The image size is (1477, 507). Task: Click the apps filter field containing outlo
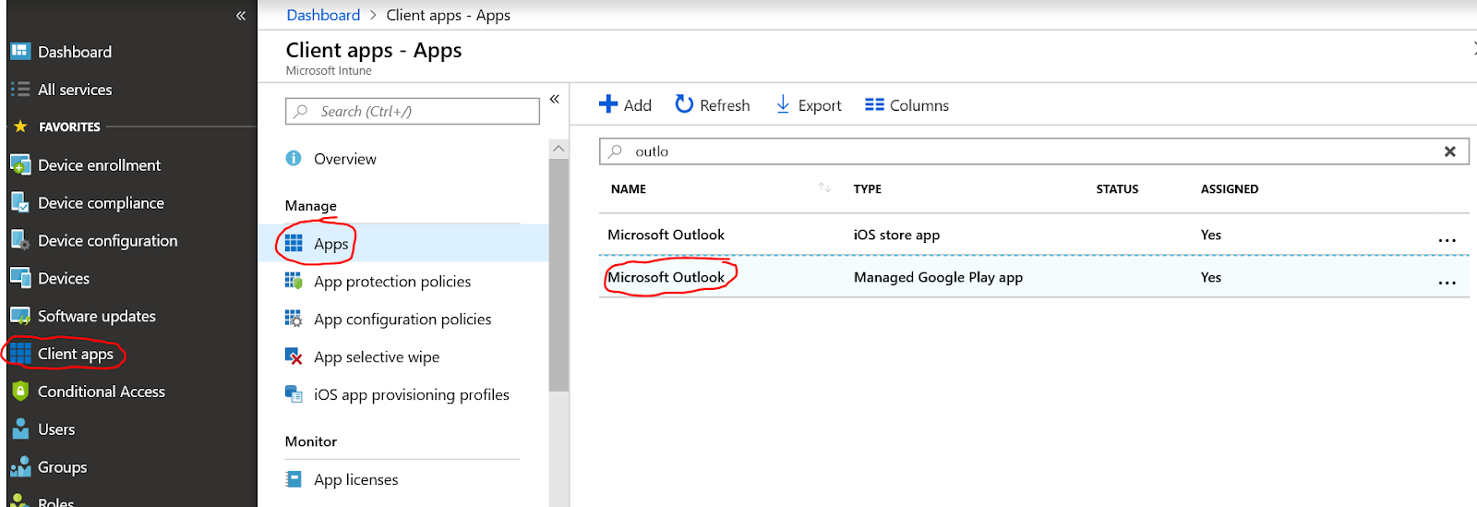click(x=1034, y=151)
